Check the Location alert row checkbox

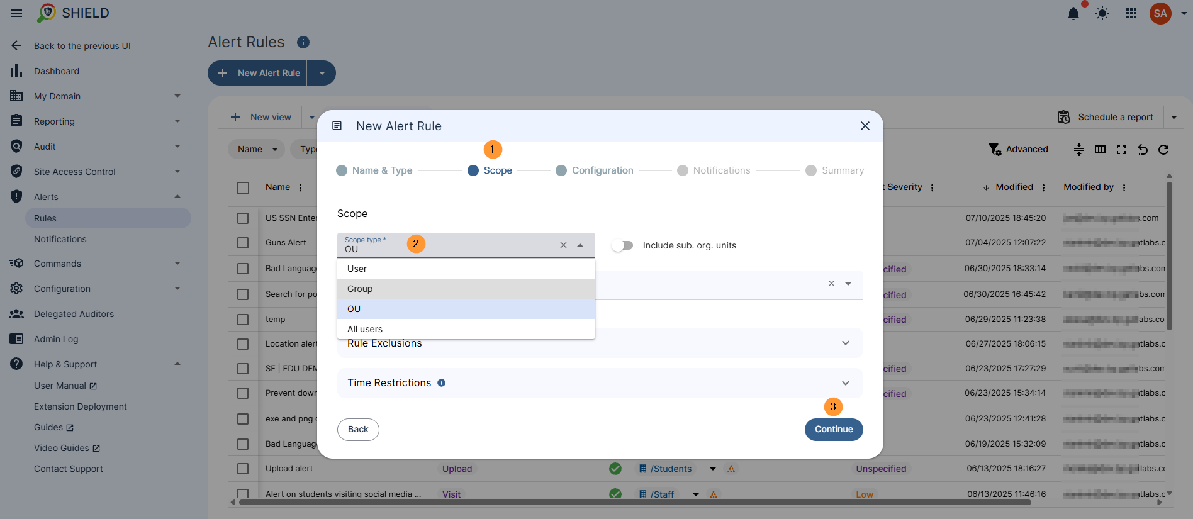pyautogui.click(x=243, y=344)
